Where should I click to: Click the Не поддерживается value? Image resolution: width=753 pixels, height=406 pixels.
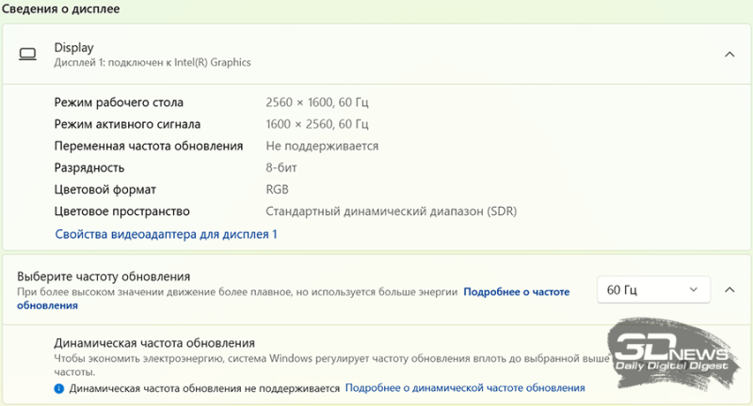tap(322, 146)
